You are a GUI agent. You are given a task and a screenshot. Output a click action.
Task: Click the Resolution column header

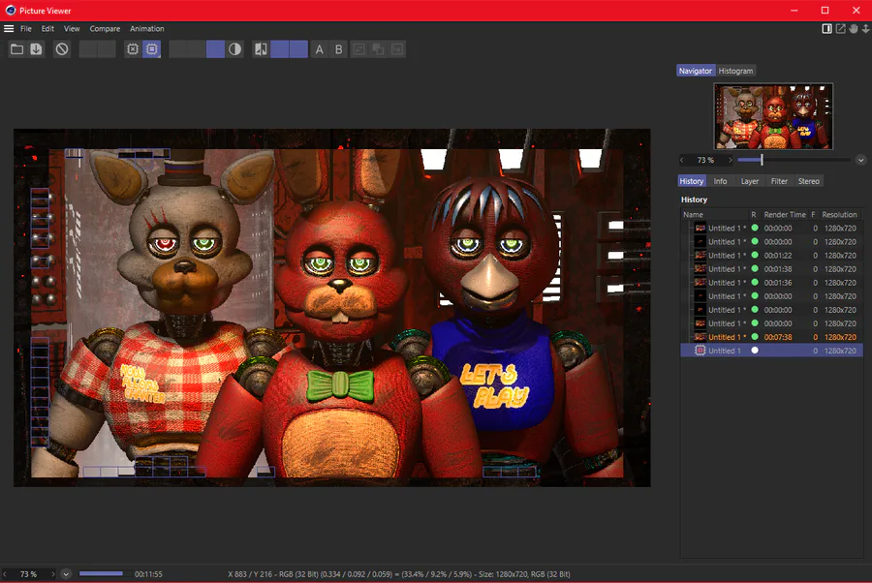839,215
